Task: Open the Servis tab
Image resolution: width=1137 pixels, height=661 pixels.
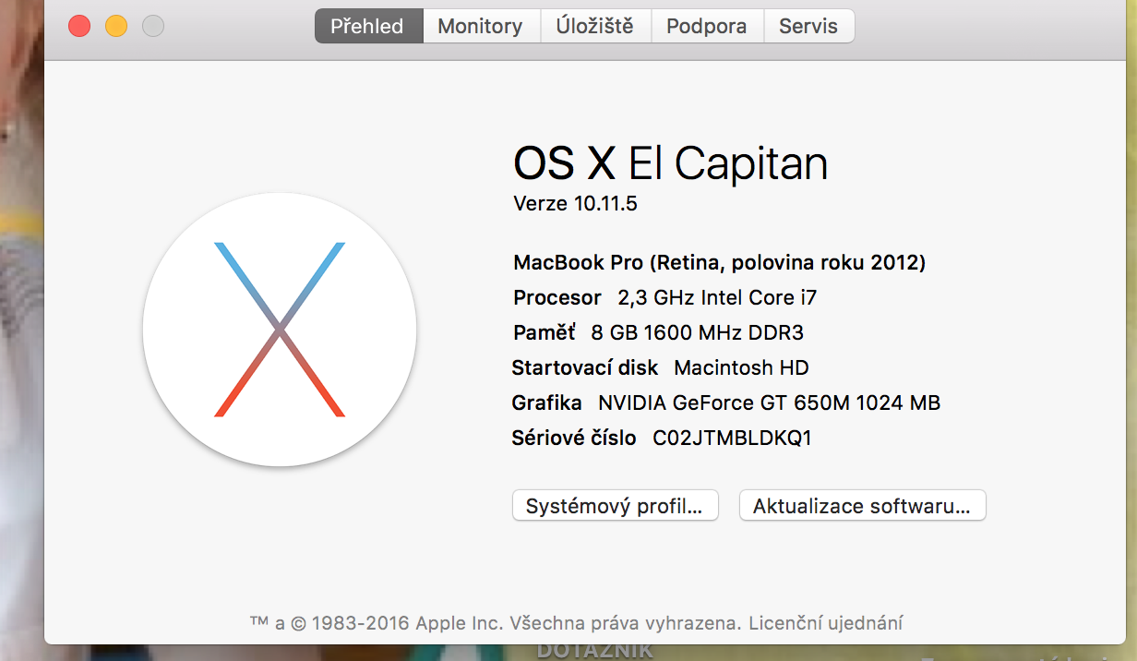Action: coord(808,26)
